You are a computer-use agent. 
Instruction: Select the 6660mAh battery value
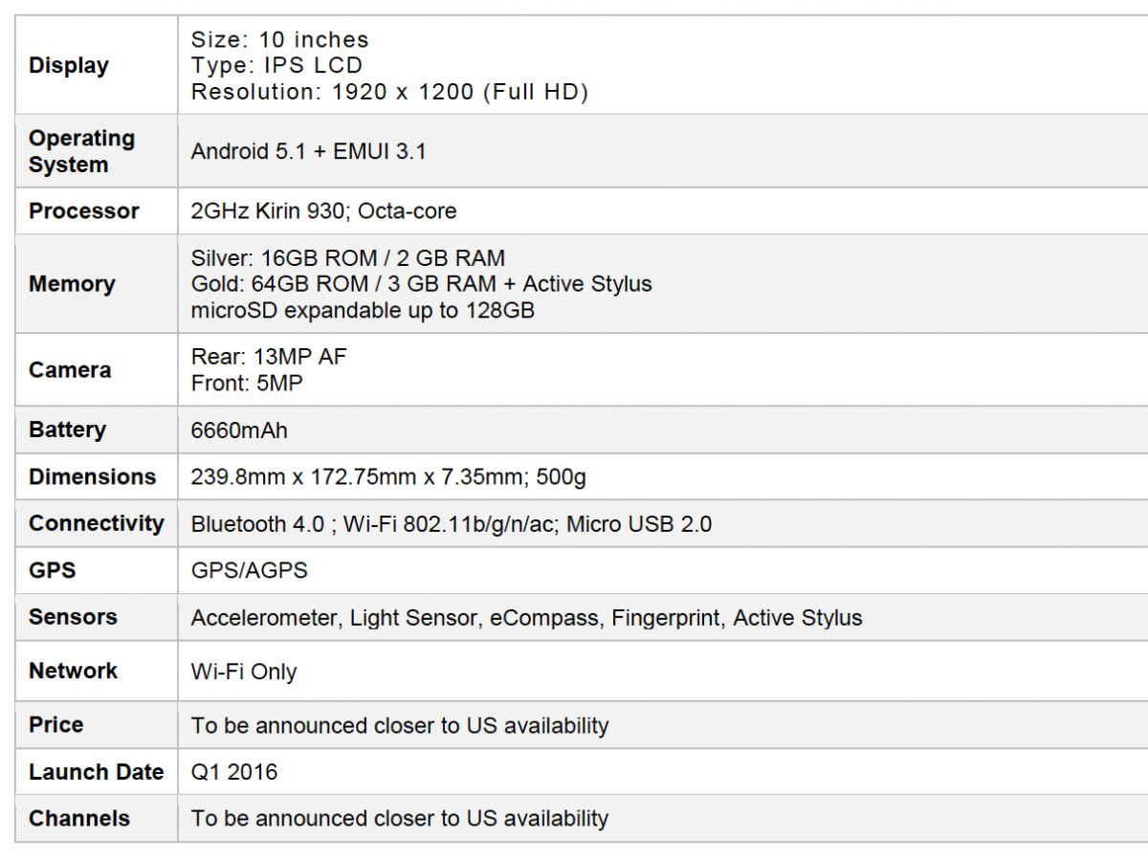239,430
